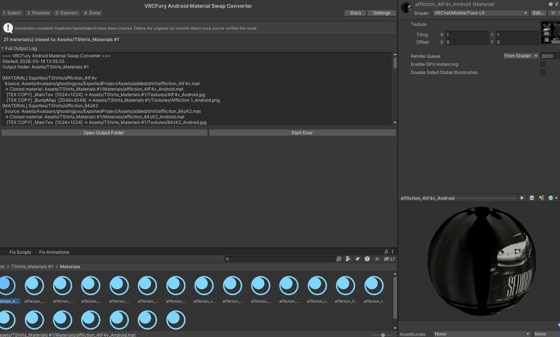The width and height of the screenshot is (560, 337).
Task: Click the Tiling Y input field
Action: coord(518,34)
